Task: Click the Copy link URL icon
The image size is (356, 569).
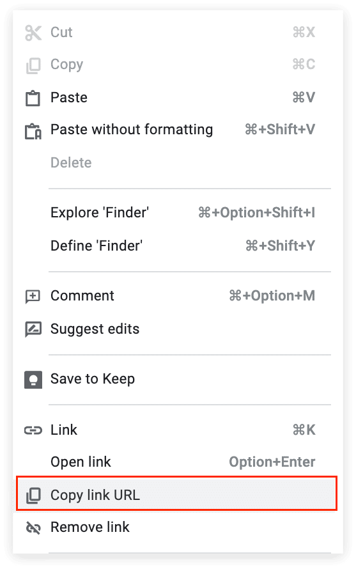Action: (x=33, y=495)
